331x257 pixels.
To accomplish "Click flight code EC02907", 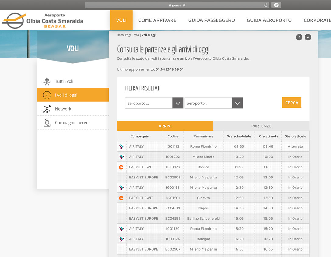I will click(x=173, y=249).
